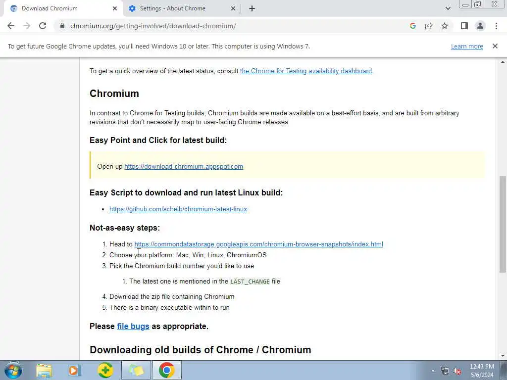Click the address bar URL
The image size is (507, 380).
(153, 26)
